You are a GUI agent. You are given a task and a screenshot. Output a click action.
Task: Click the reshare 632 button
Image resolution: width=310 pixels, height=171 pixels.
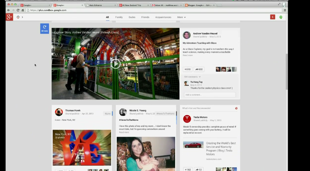coord(199,69)
